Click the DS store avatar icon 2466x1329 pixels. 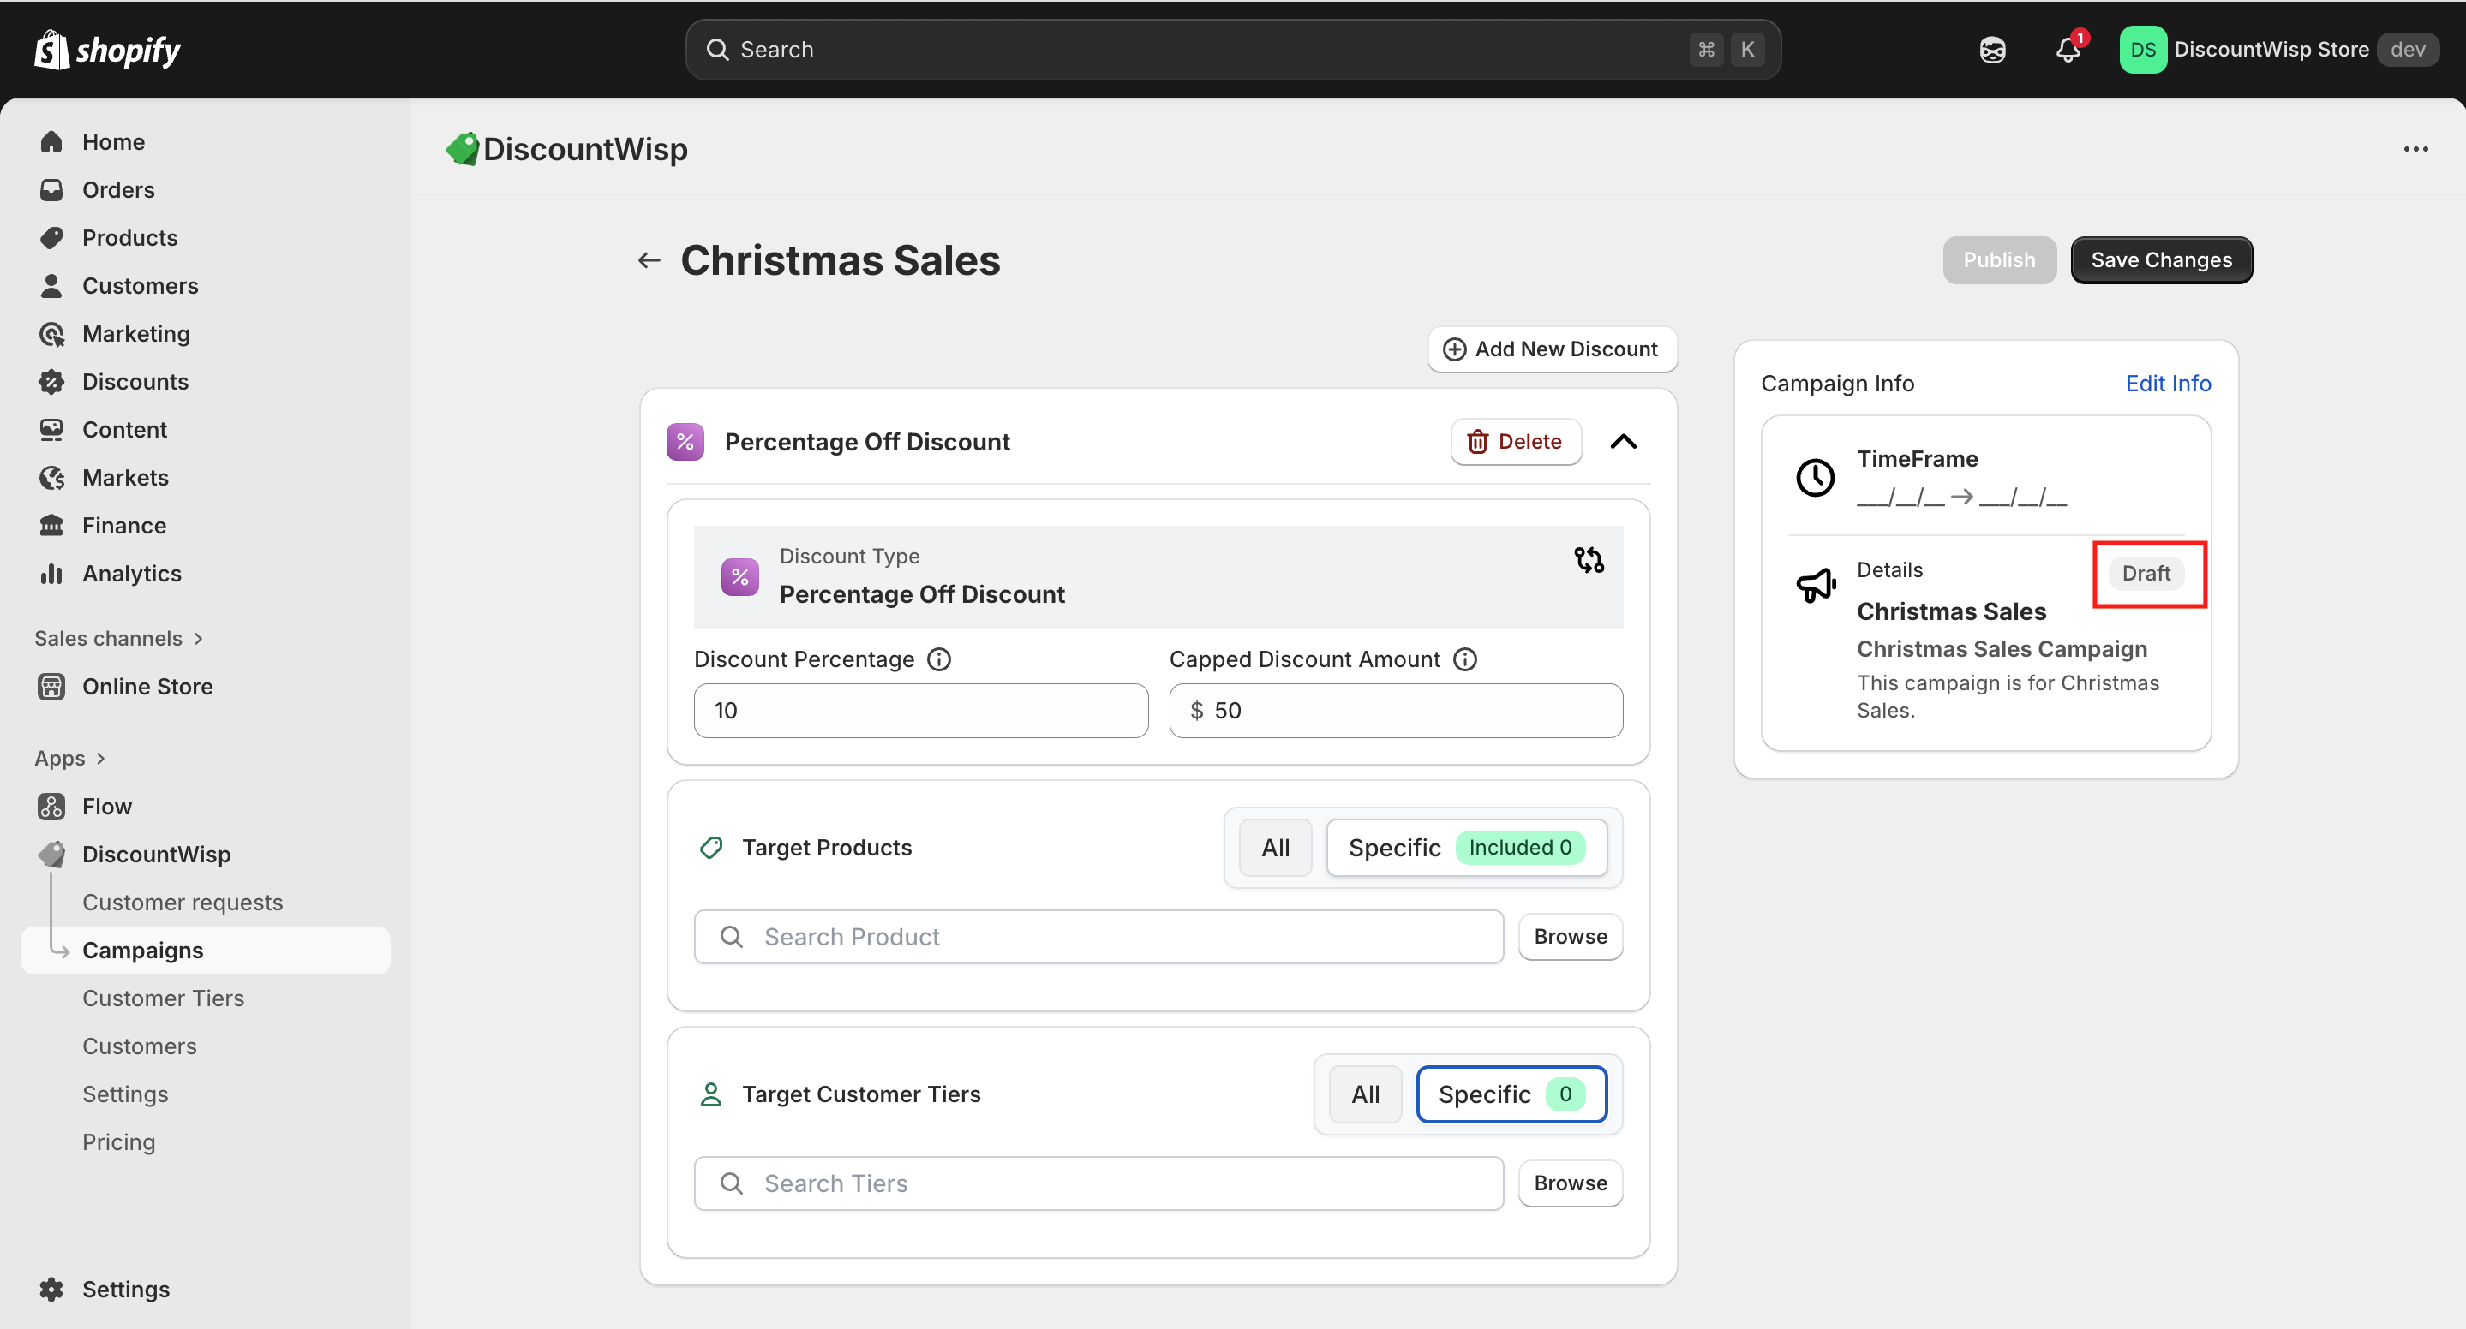coord(2142,50)
